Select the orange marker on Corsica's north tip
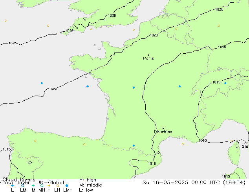The image size is (249, 192). [232, 141]
